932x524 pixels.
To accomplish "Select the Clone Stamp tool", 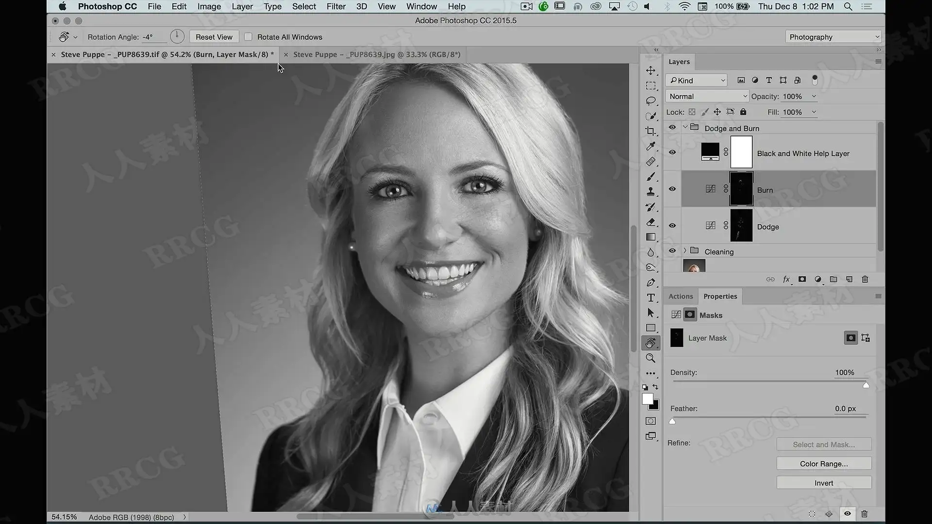I will (x=650, y=192).
